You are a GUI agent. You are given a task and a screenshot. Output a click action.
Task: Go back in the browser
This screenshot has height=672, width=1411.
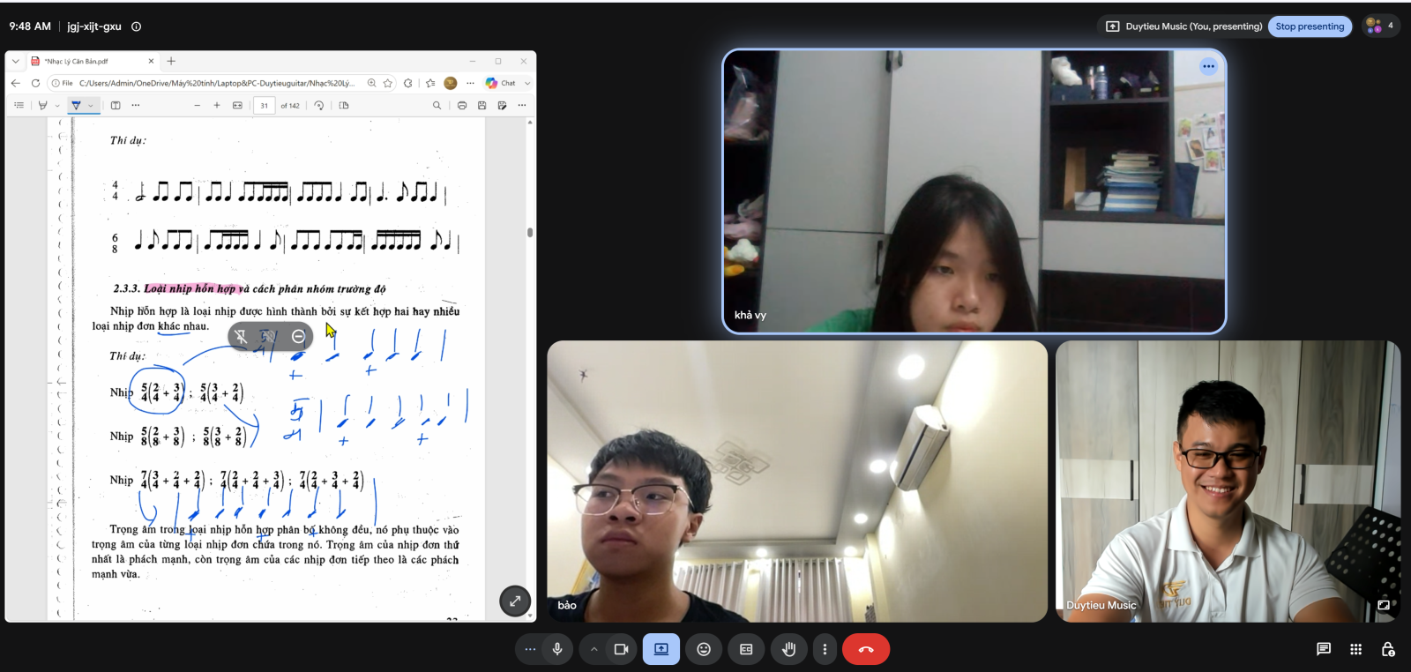pos(16,83)
